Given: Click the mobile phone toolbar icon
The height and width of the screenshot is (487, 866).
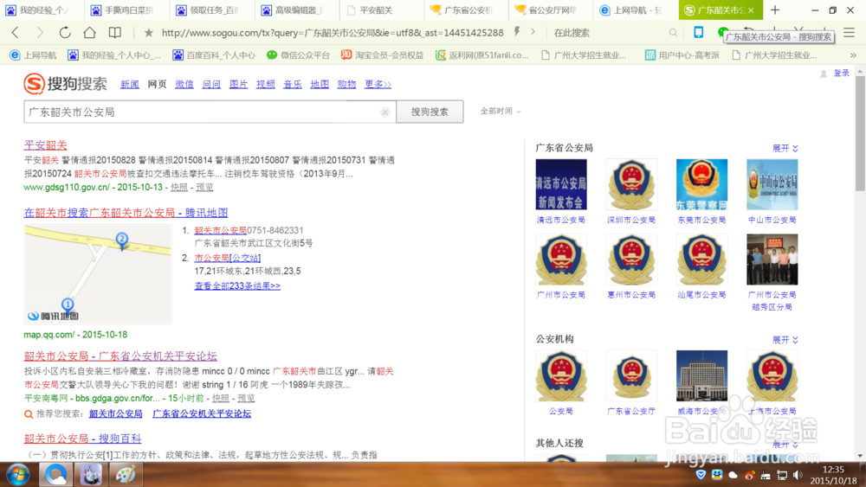Looking at the screenshot, I should click(699, 33).
